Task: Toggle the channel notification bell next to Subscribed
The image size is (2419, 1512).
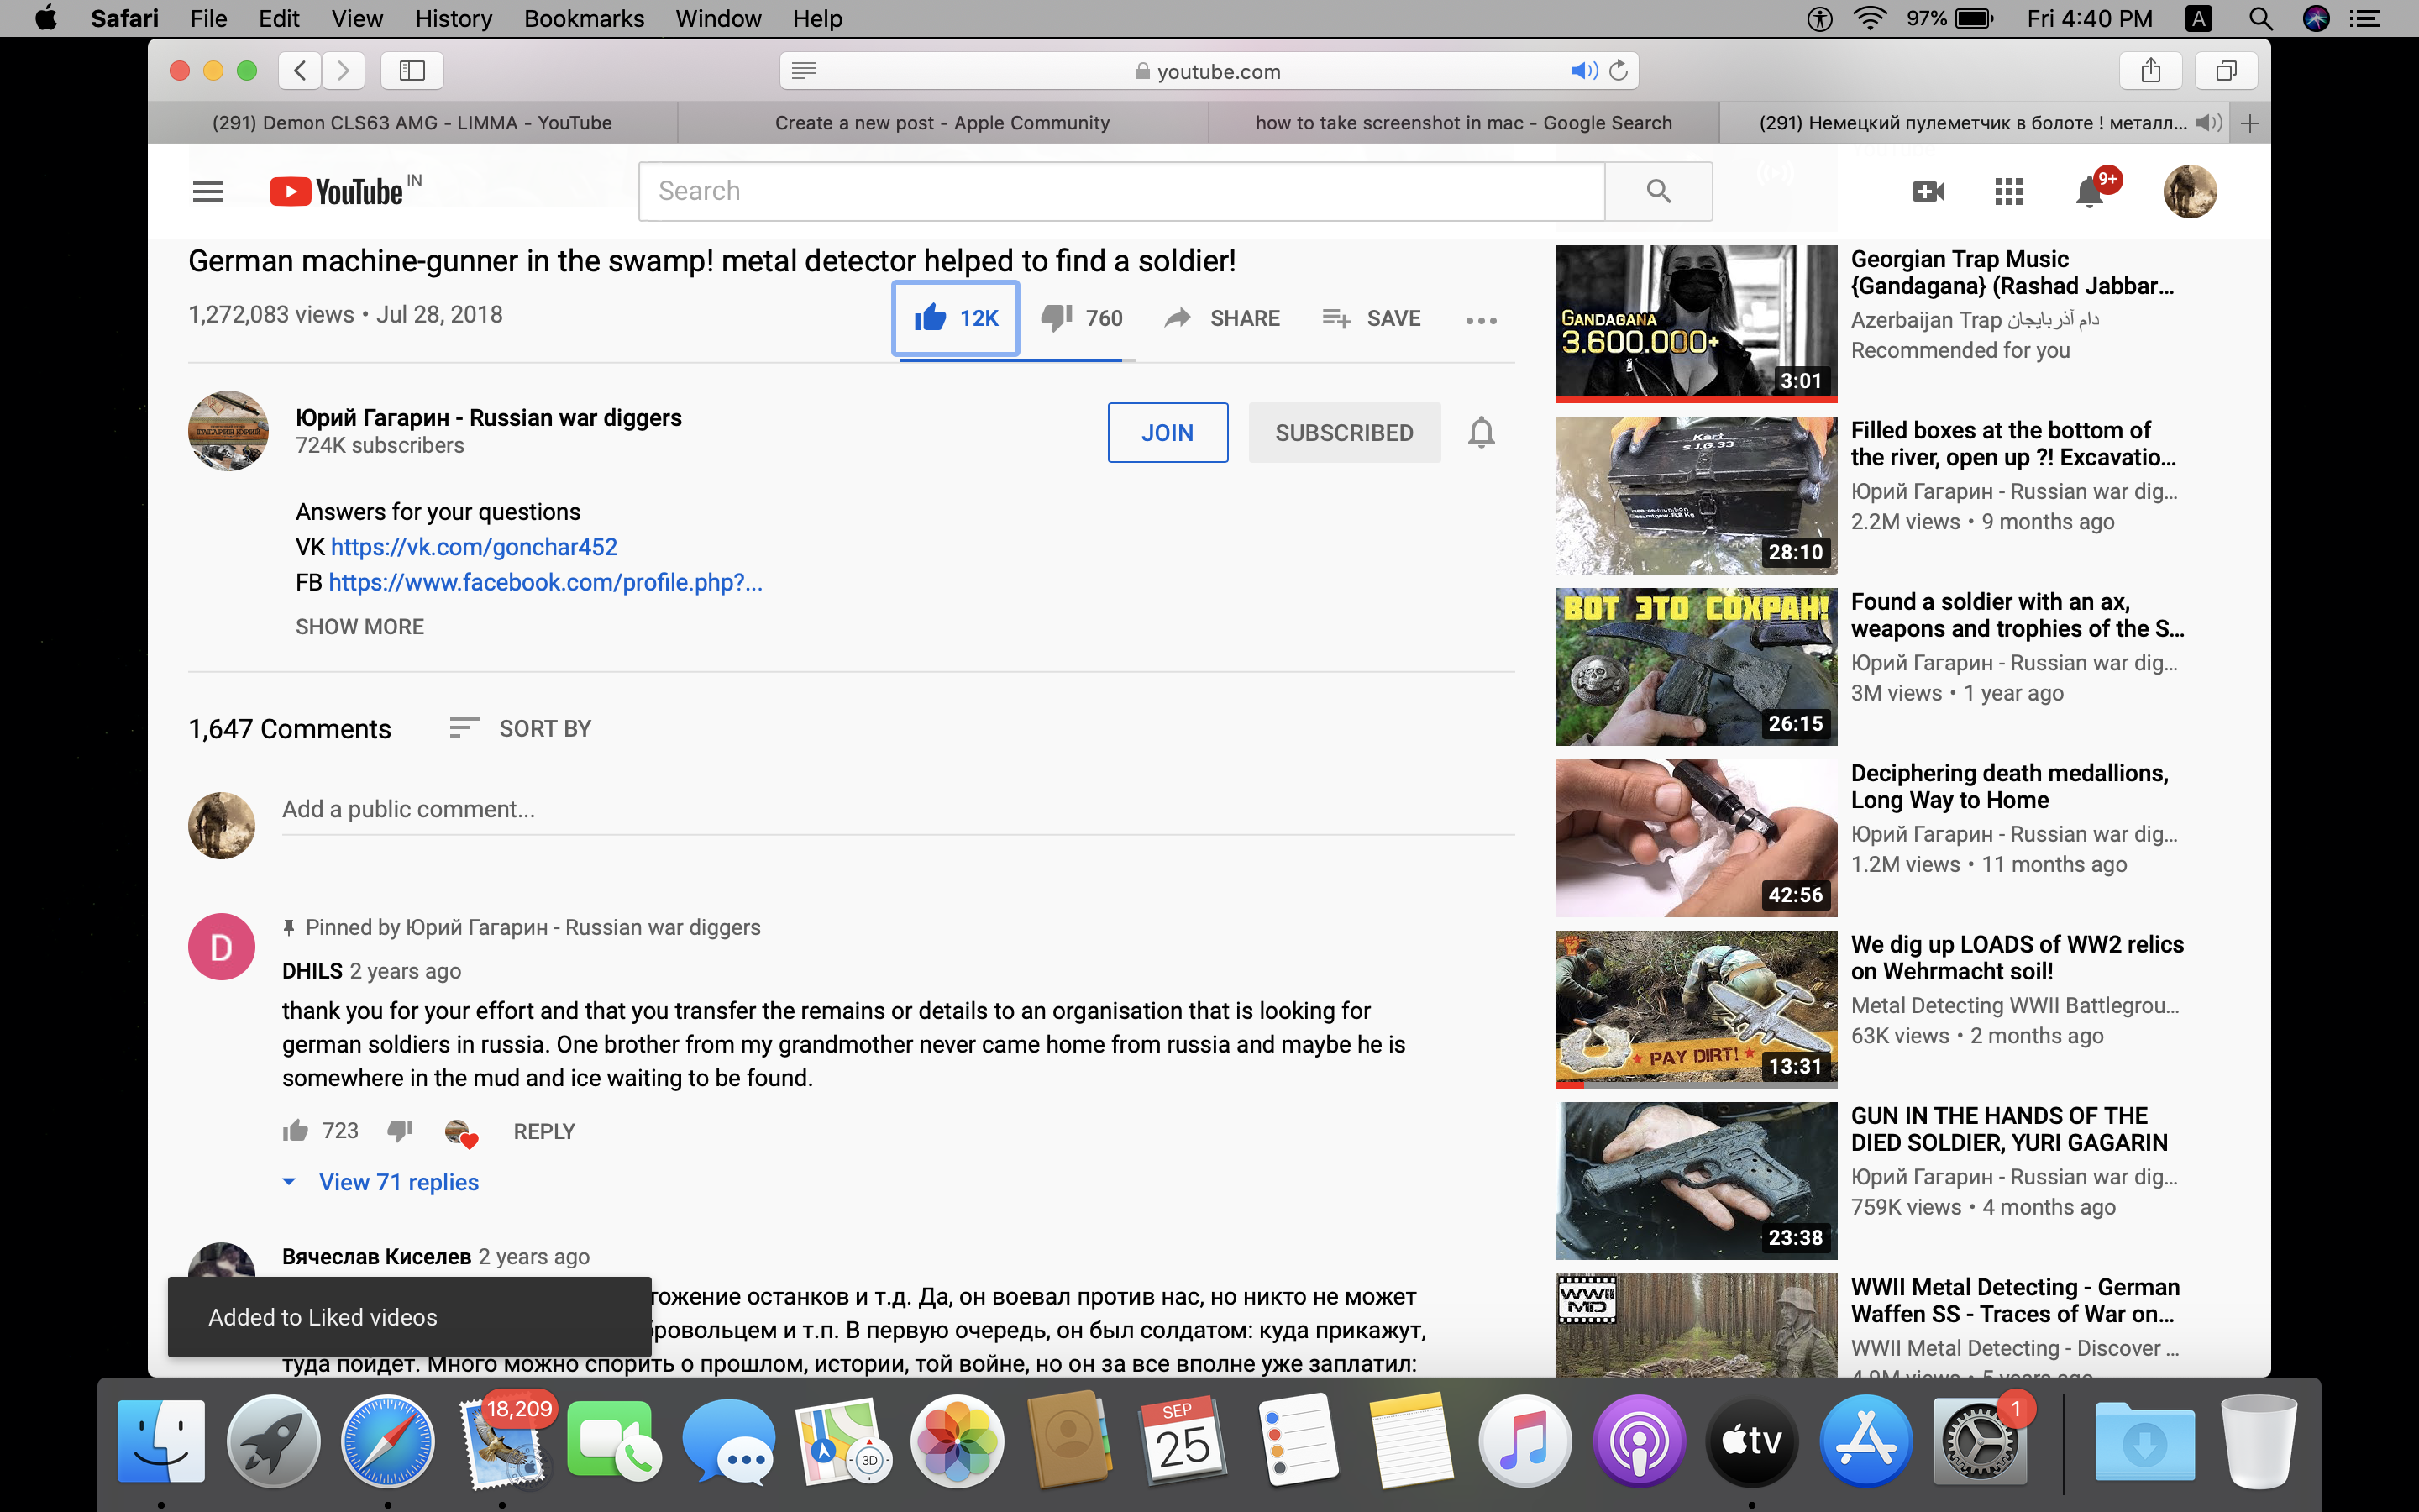Action: pyautogui.click(x=1482, y=432)
